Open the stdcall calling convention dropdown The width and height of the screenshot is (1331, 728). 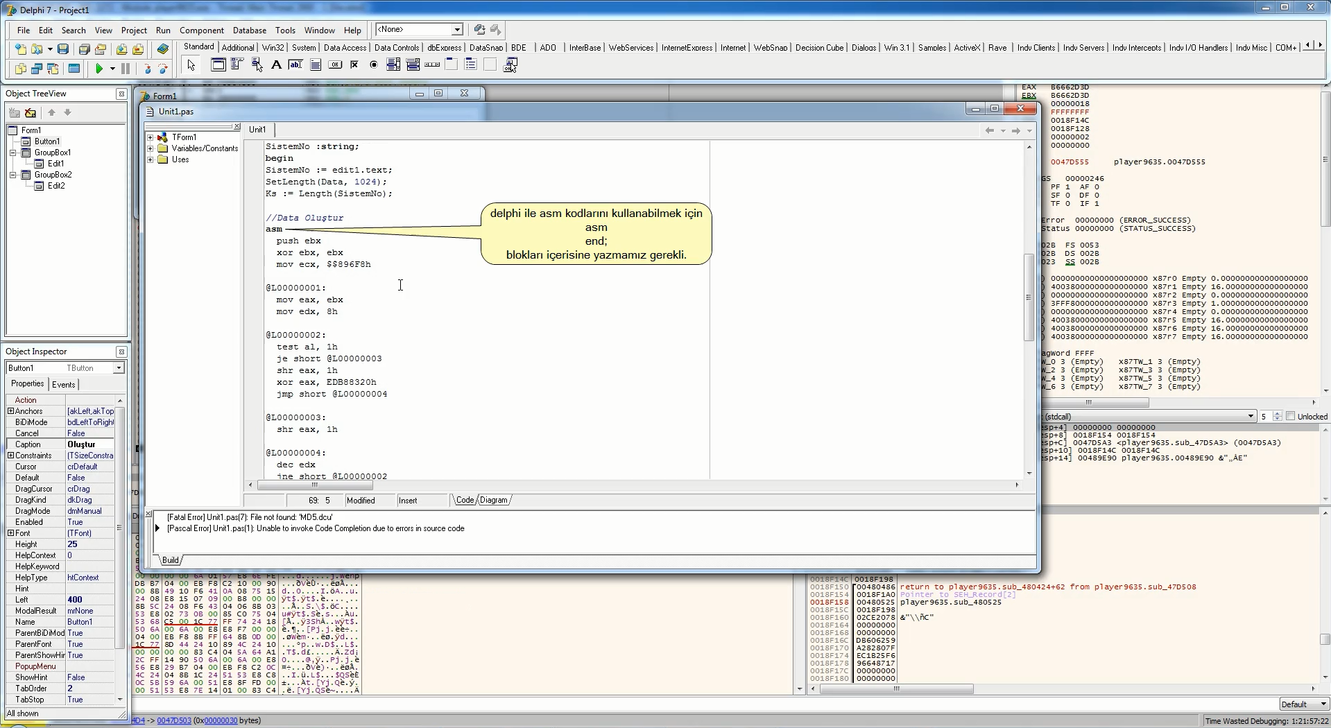pyautogui.click(x=1251, y=416)
